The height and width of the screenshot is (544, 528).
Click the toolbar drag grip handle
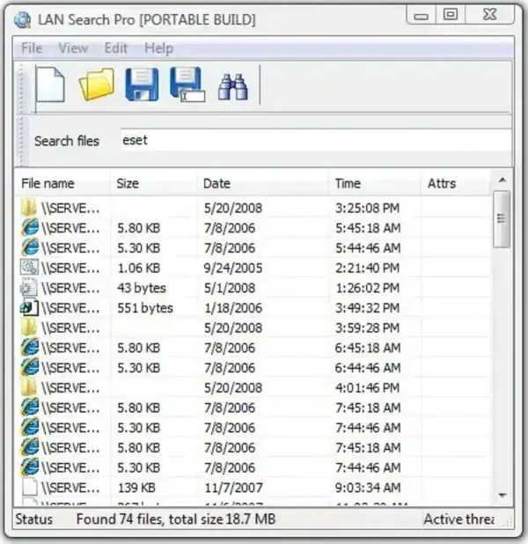tap(21, 89)
